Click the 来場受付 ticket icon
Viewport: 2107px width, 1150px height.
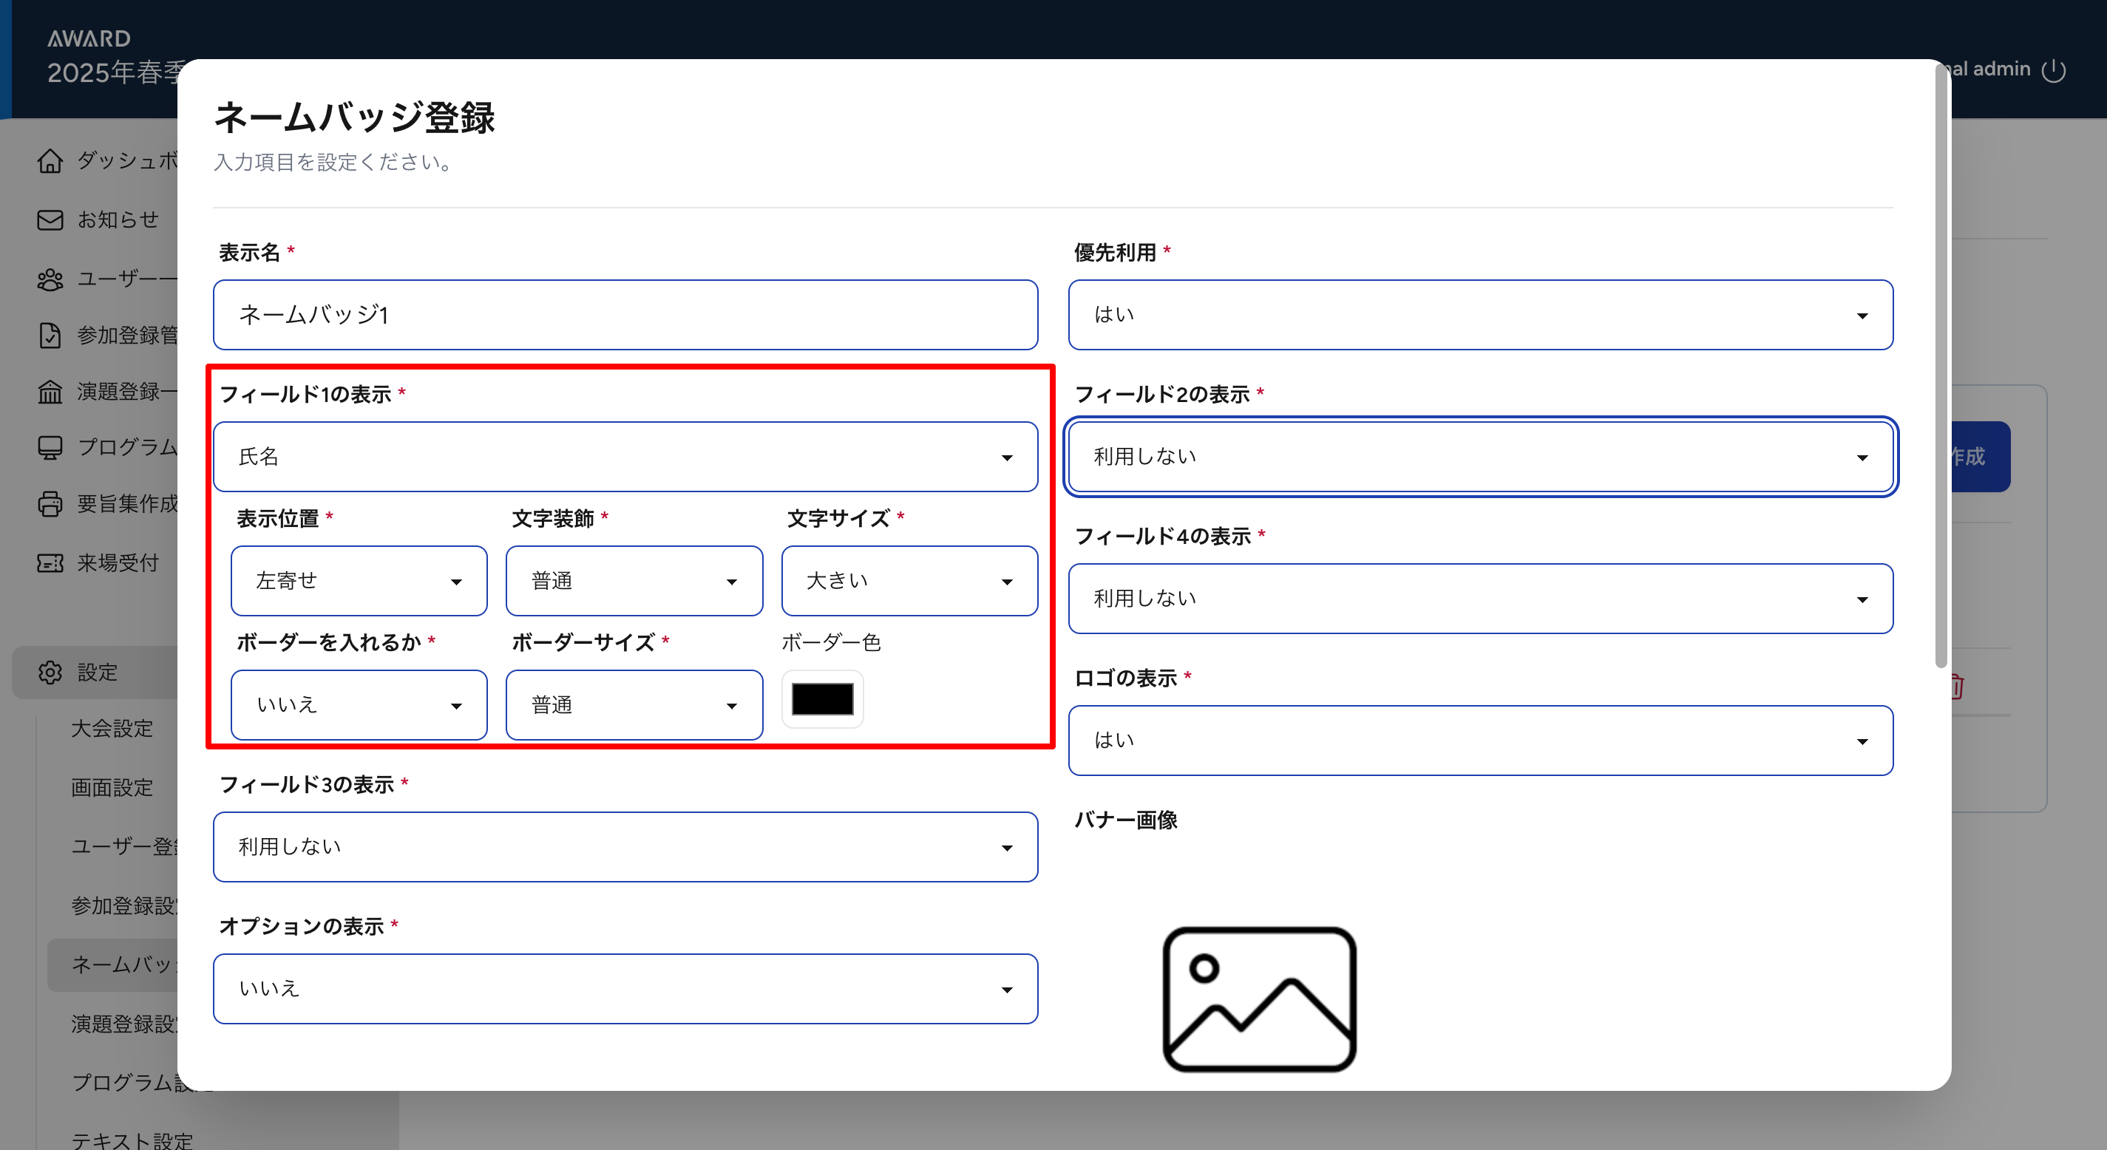click(50, 564)
